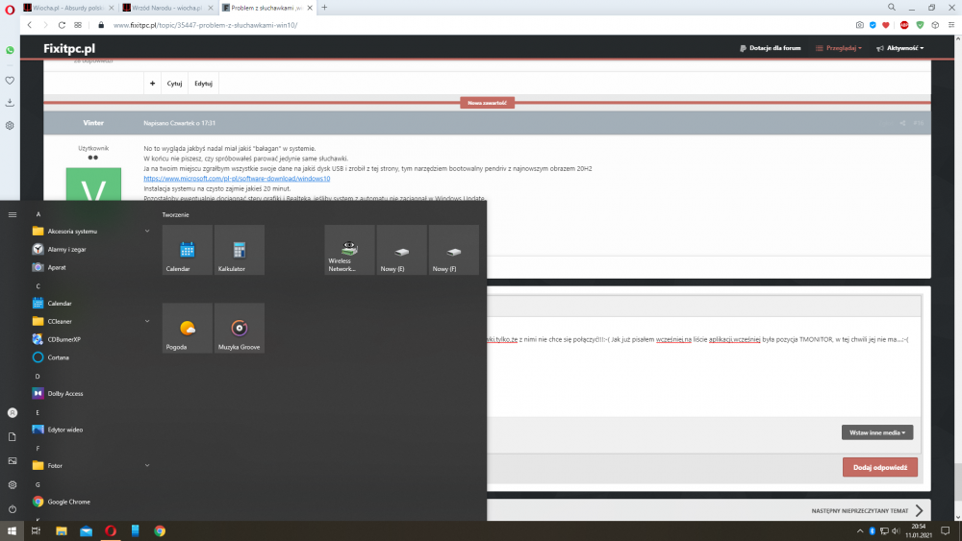This screenshot has width=962, height=541.
Task: Open the Muzyka Groove tile
Action: (x=239, y=328)
